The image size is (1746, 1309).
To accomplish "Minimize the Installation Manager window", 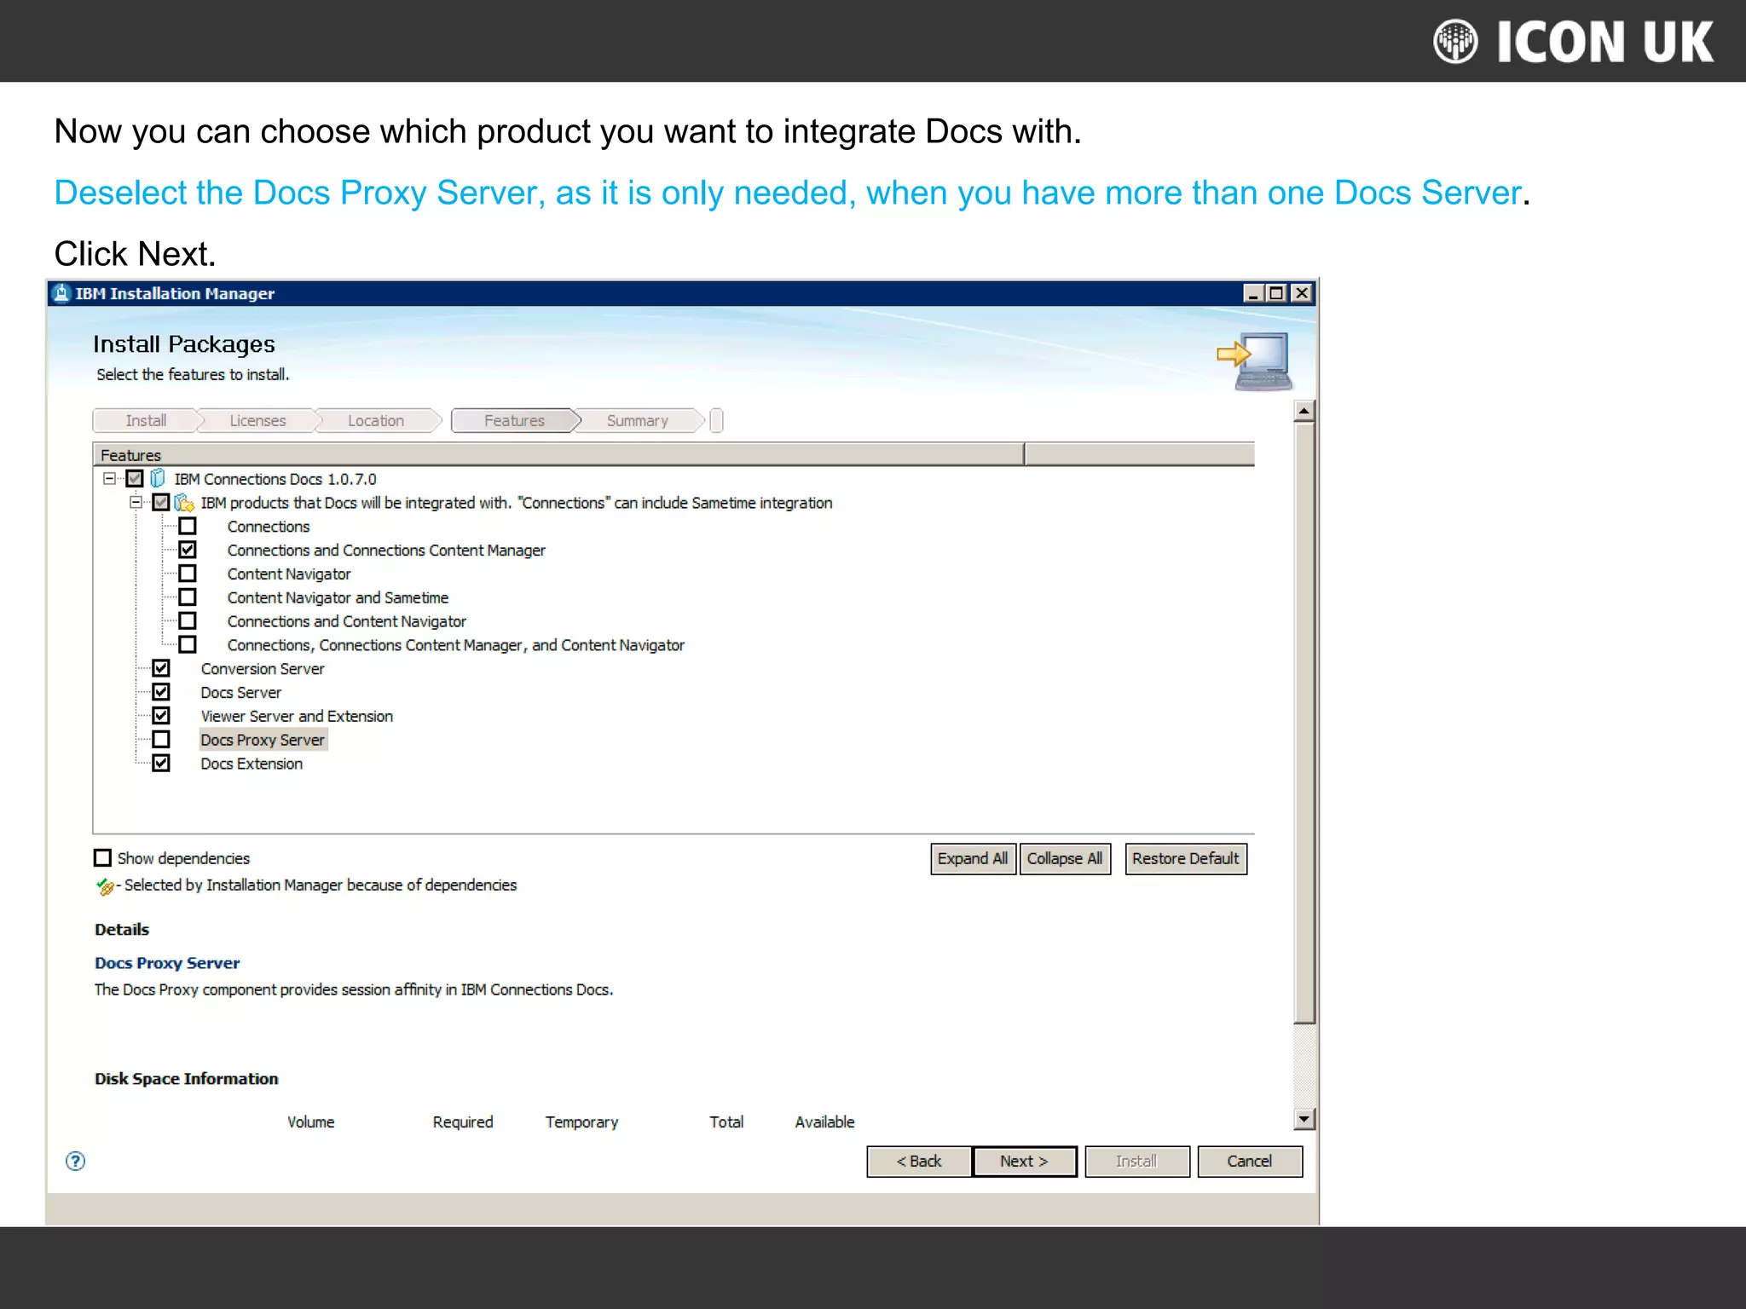I will tap(1253, 293).
